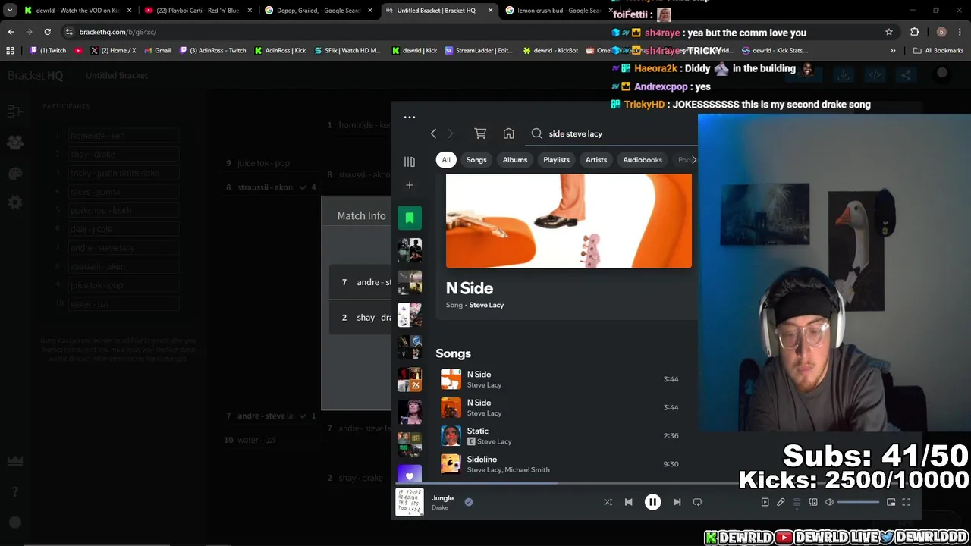Screen dimensions: 971x546
Task: Click the song progress bar
Action: point(657,483)
